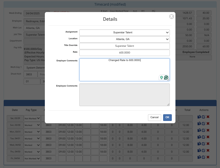This screenshot has width=220, height=168.
Task: Open Grammarly icon in Employer Comments
Action: coord(166,77)
